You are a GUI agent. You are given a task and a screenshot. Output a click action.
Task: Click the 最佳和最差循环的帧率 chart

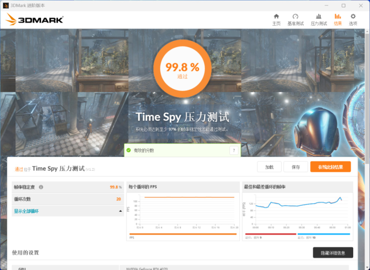coord(298,216)
